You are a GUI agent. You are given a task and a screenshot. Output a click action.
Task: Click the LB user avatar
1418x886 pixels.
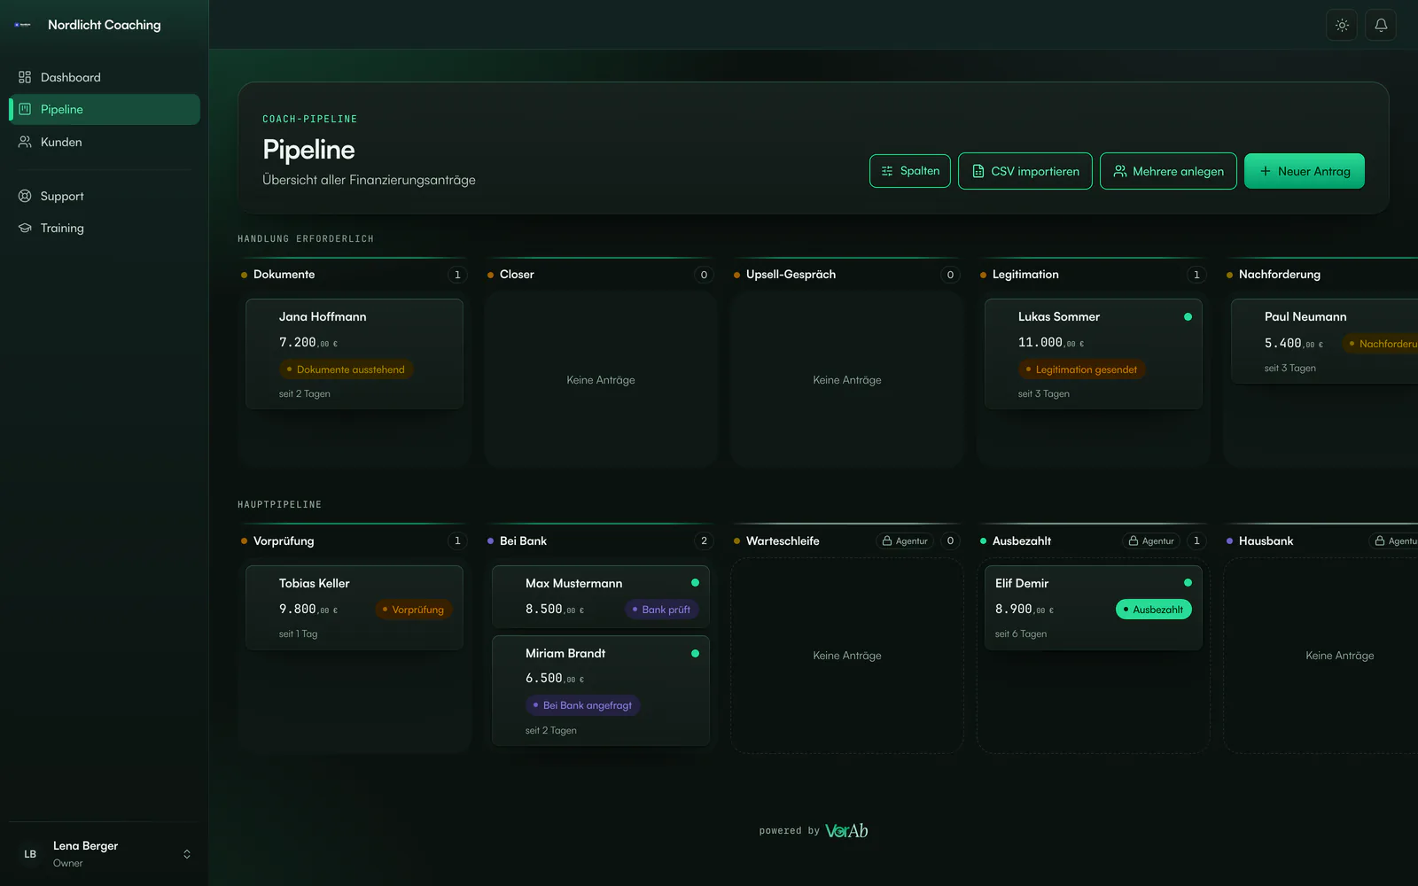[30, 854]
